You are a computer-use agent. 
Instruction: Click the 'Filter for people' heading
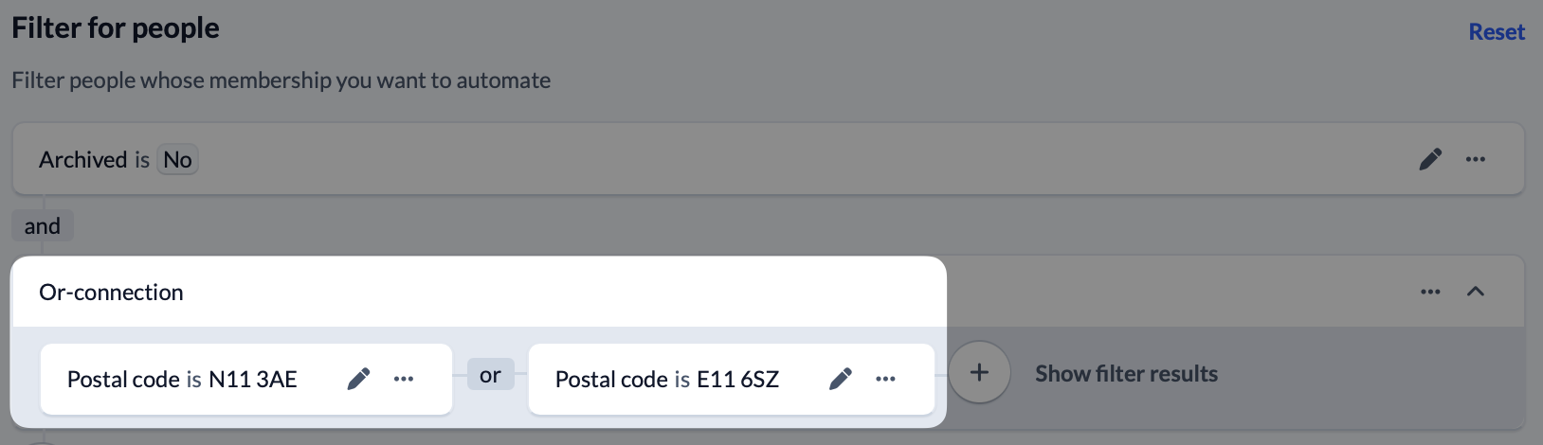pos(116,28)
